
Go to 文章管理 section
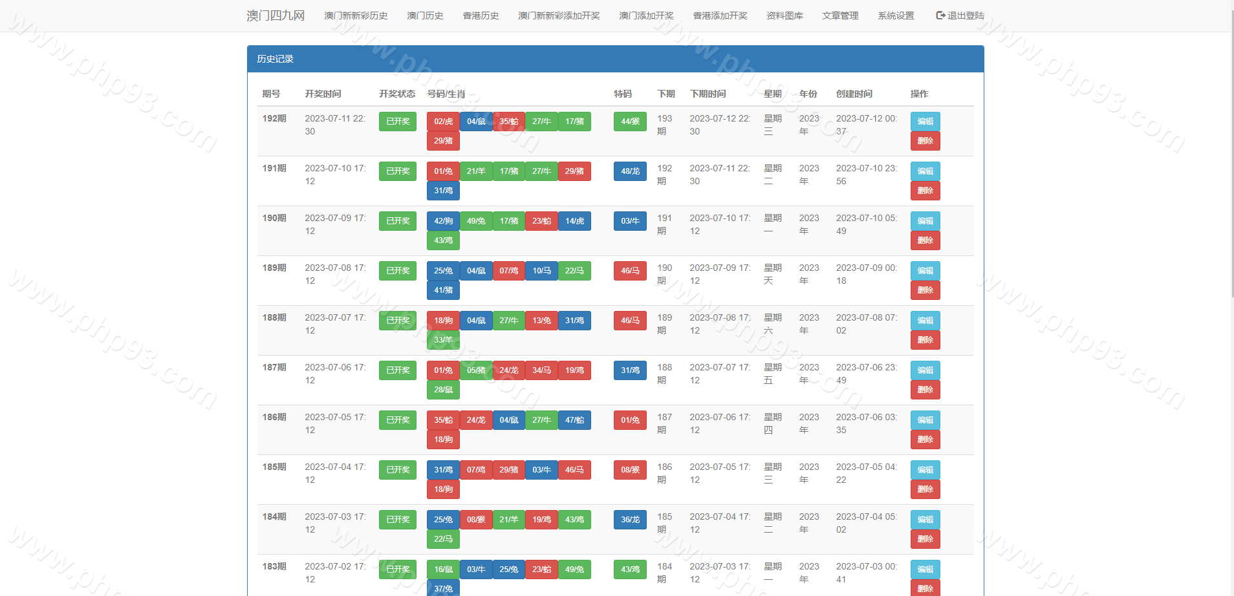(840, 16)
